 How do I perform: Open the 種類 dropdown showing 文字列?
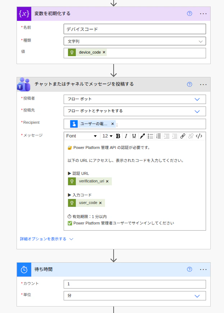click(x=135, y=41)
